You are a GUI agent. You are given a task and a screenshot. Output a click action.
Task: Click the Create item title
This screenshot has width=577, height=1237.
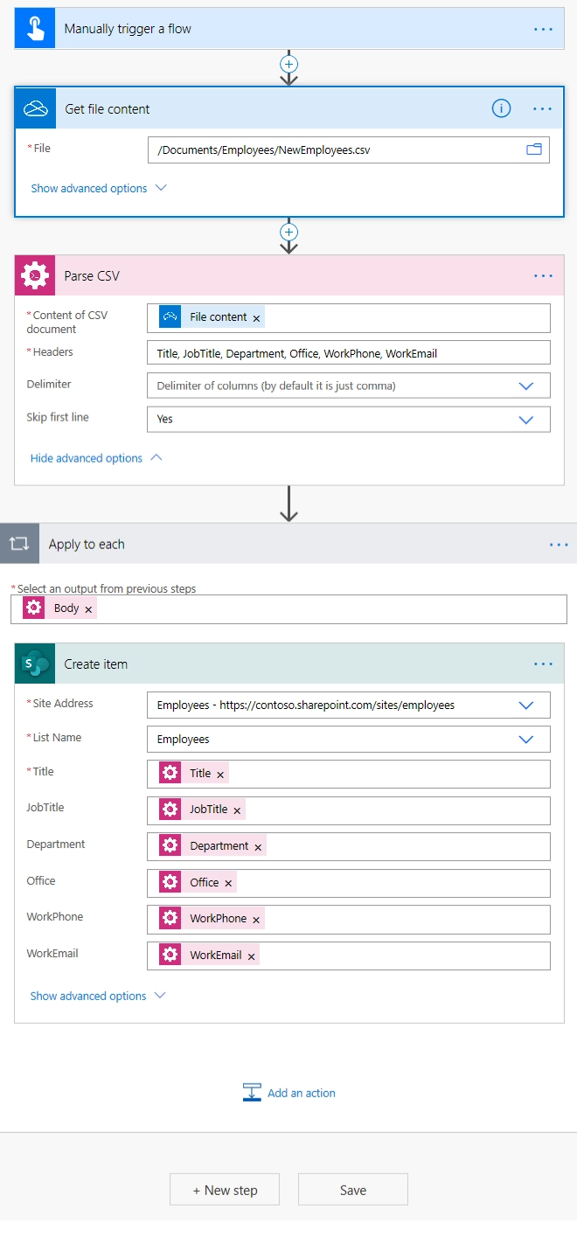click(96, 664)
